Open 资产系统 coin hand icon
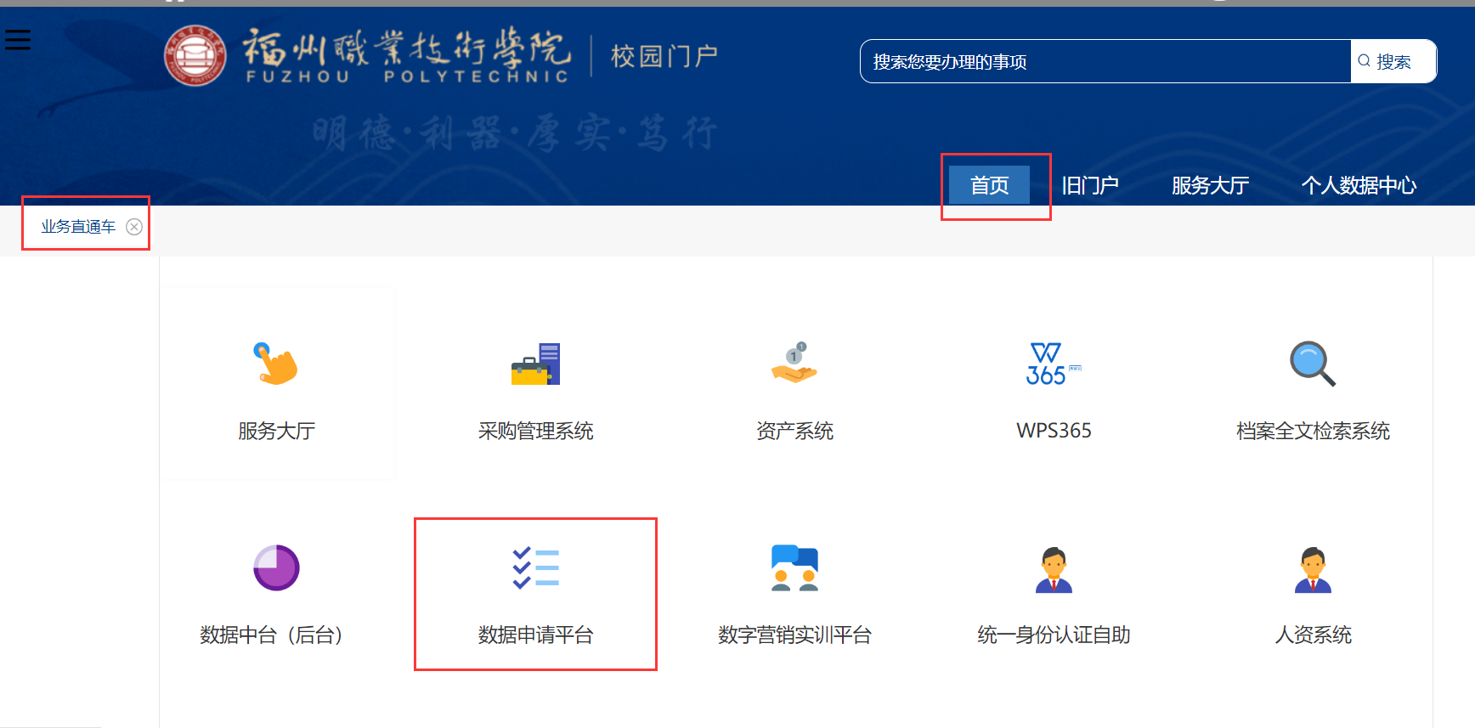 794,364
